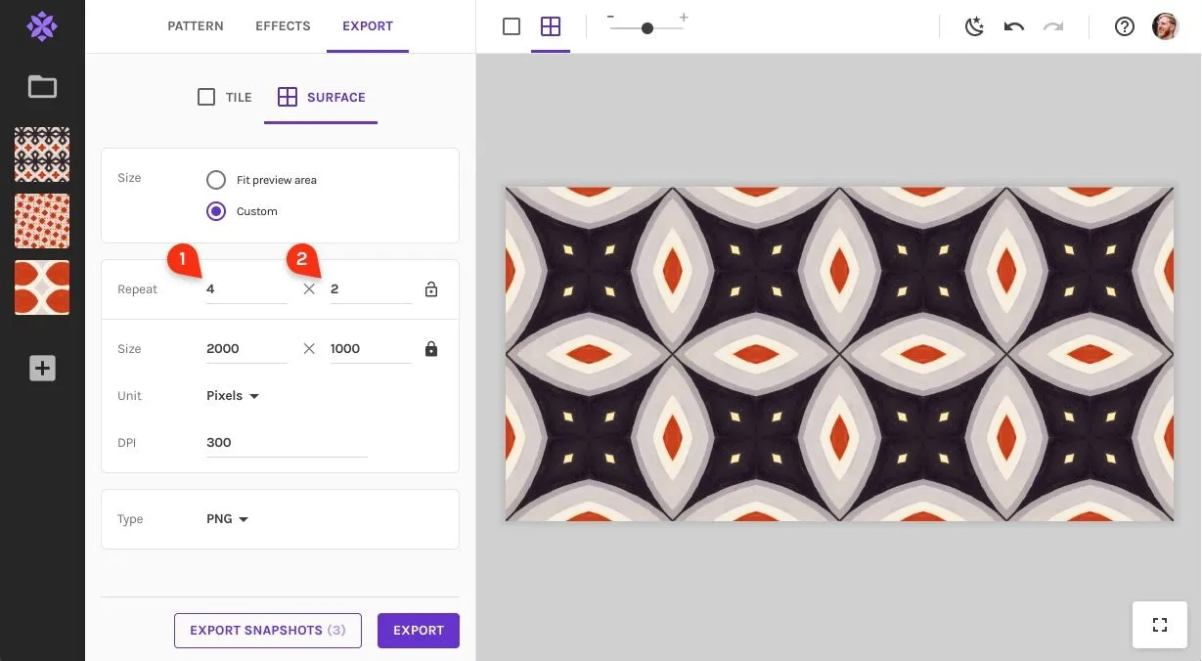Undo the last action

pyautogui.click(x=1014, y=26)
